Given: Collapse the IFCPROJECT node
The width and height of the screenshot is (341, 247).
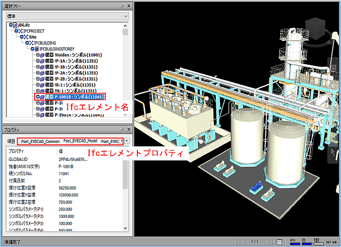Looking at the screenshot, I should [x=16, y=31].
